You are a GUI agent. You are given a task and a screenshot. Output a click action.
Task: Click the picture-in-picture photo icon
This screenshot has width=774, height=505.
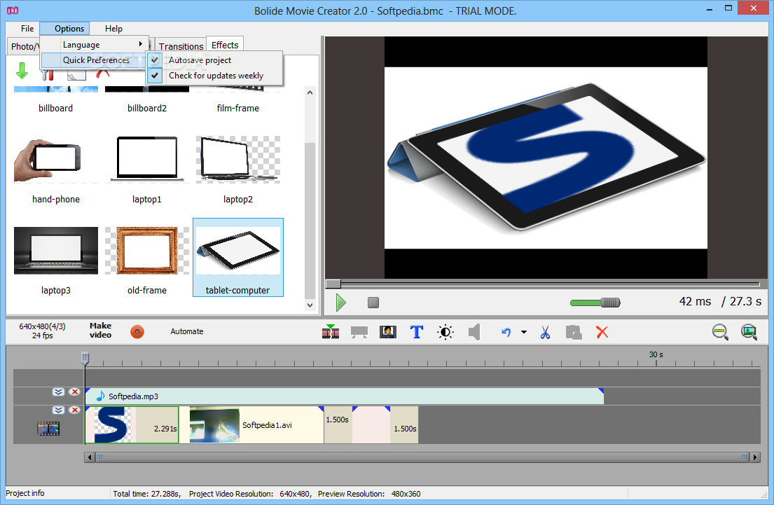(x=387, y=332)
